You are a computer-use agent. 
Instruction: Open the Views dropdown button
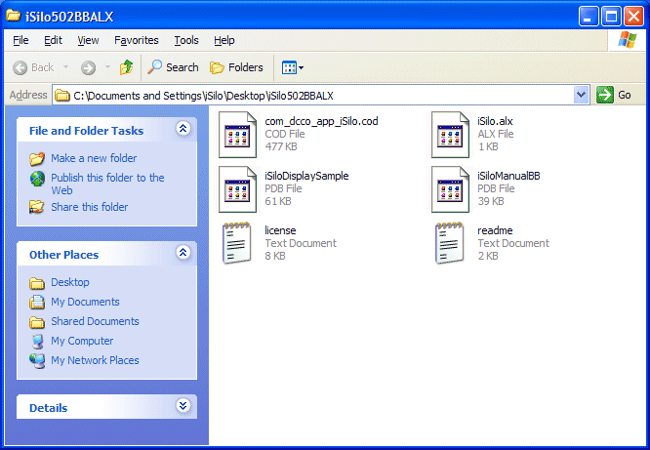(x=292, y=67)
